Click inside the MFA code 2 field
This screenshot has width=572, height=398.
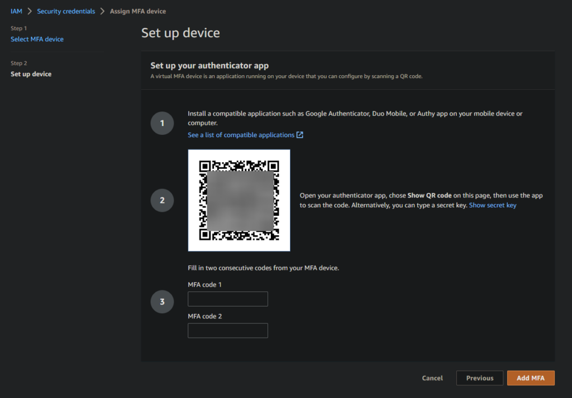[x=227, y=330]
